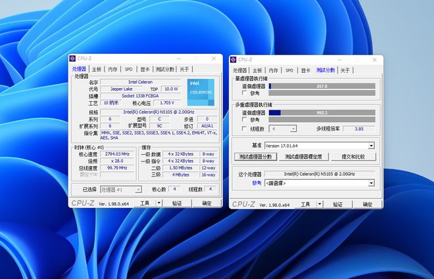This screenshot has height=279, width=434.
Task: Open 关于 tab in left window
Action: [184, 69]
